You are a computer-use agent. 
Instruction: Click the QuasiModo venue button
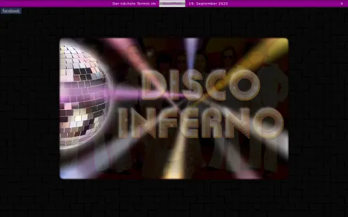coord(172,3)
